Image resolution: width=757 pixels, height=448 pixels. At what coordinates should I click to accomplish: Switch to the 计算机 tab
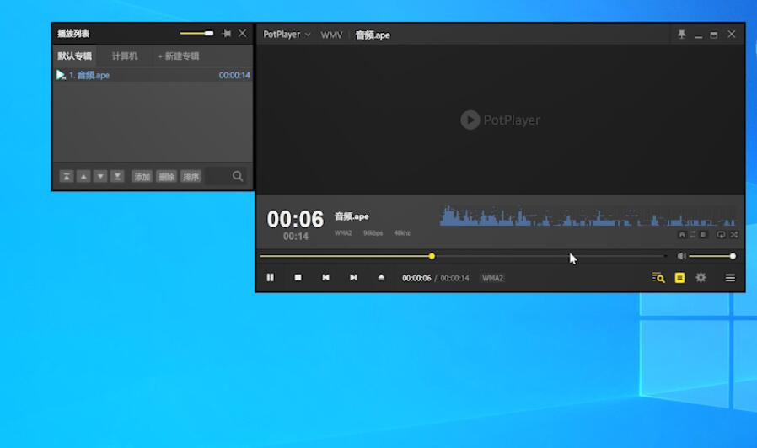click(x=125, y=56)
